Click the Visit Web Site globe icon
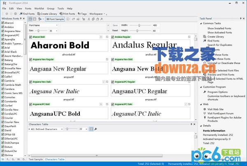The image size is (247, 166). click(205, 109)
